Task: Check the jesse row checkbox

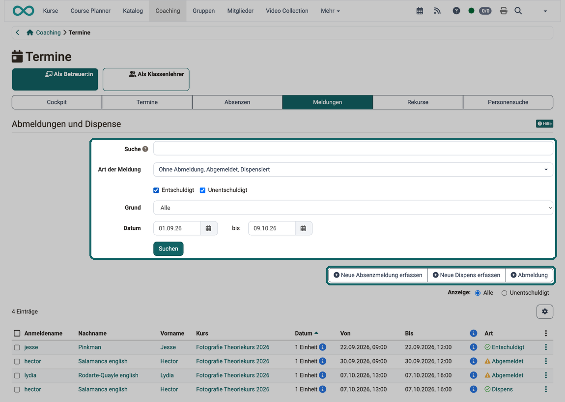Action: pos(17,347)
